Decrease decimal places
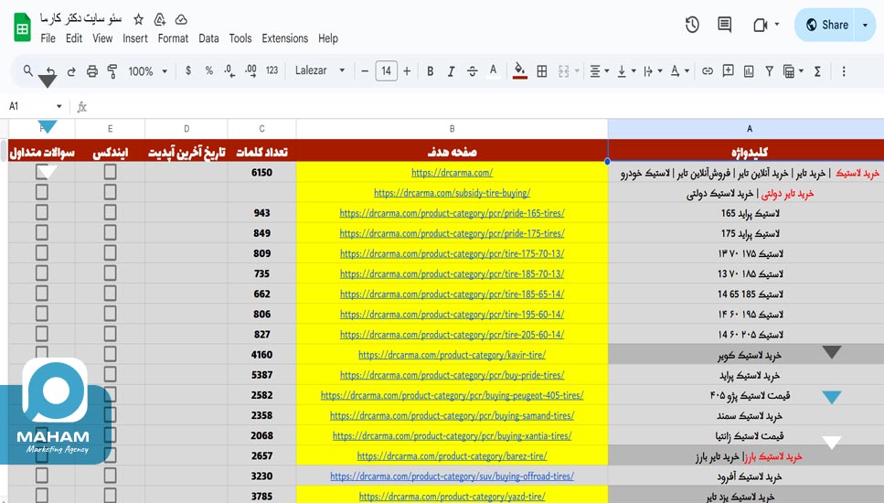This screenshot has height=503, width=884. coord(229,71)
